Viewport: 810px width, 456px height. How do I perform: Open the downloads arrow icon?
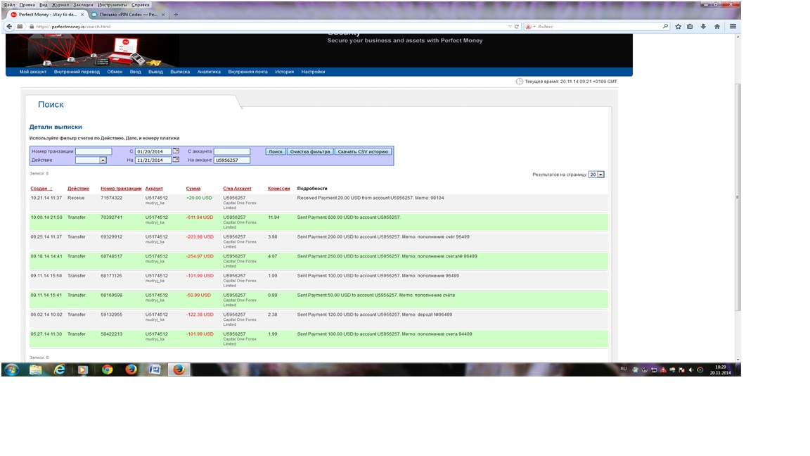(x=703, y=26)
